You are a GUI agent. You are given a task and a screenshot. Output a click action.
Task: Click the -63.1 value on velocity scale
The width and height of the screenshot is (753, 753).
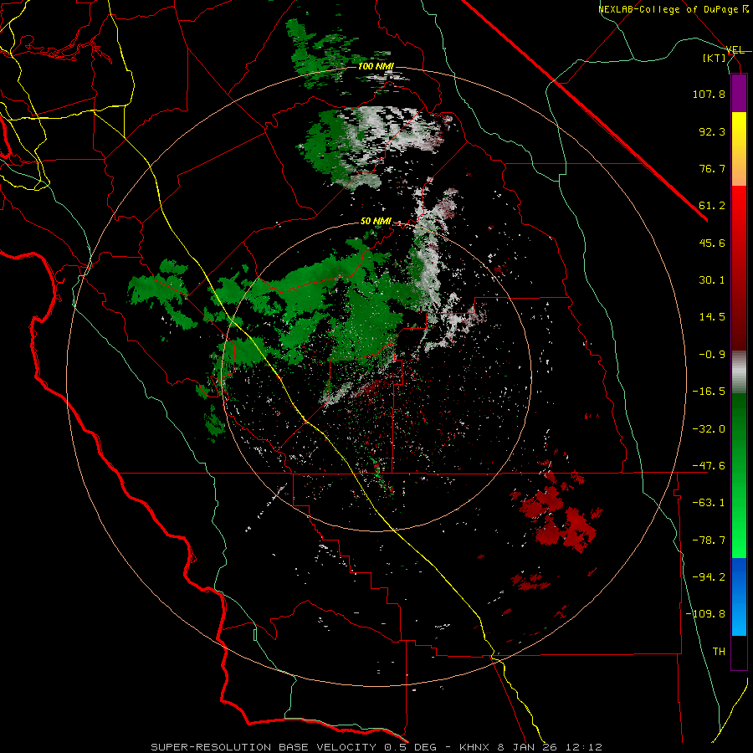point(709,503)
